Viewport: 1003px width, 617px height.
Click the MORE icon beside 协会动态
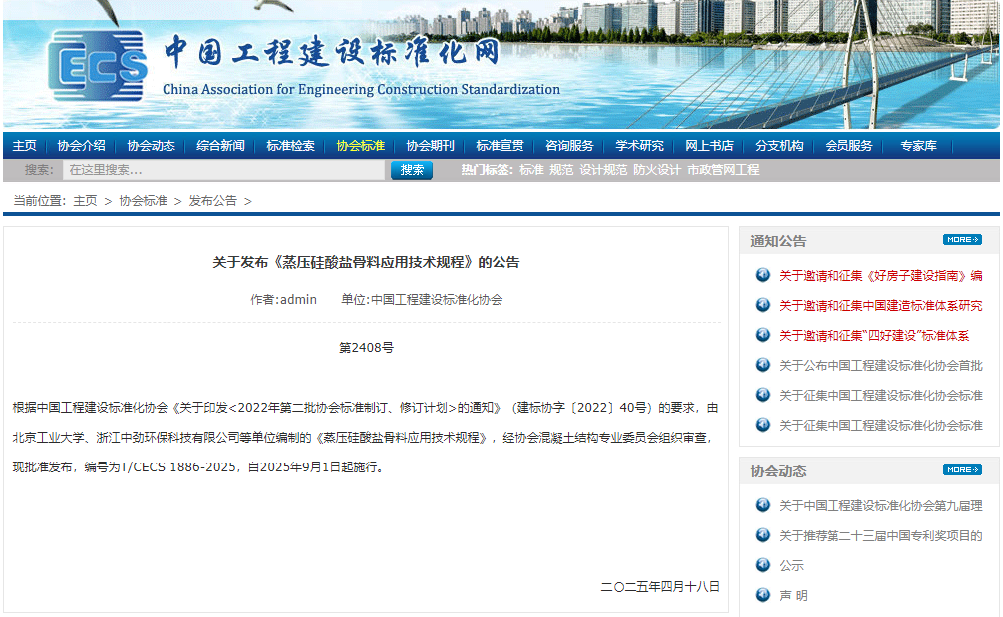tap(962, 470)
